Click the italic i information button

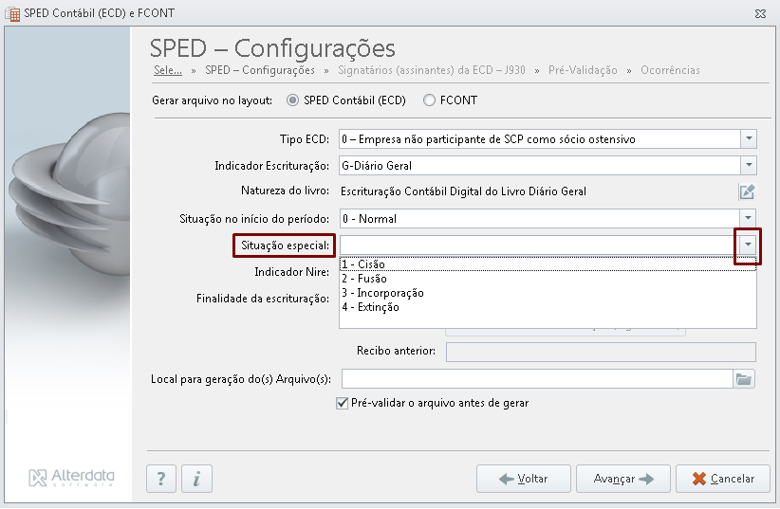(x=197, y=479)
